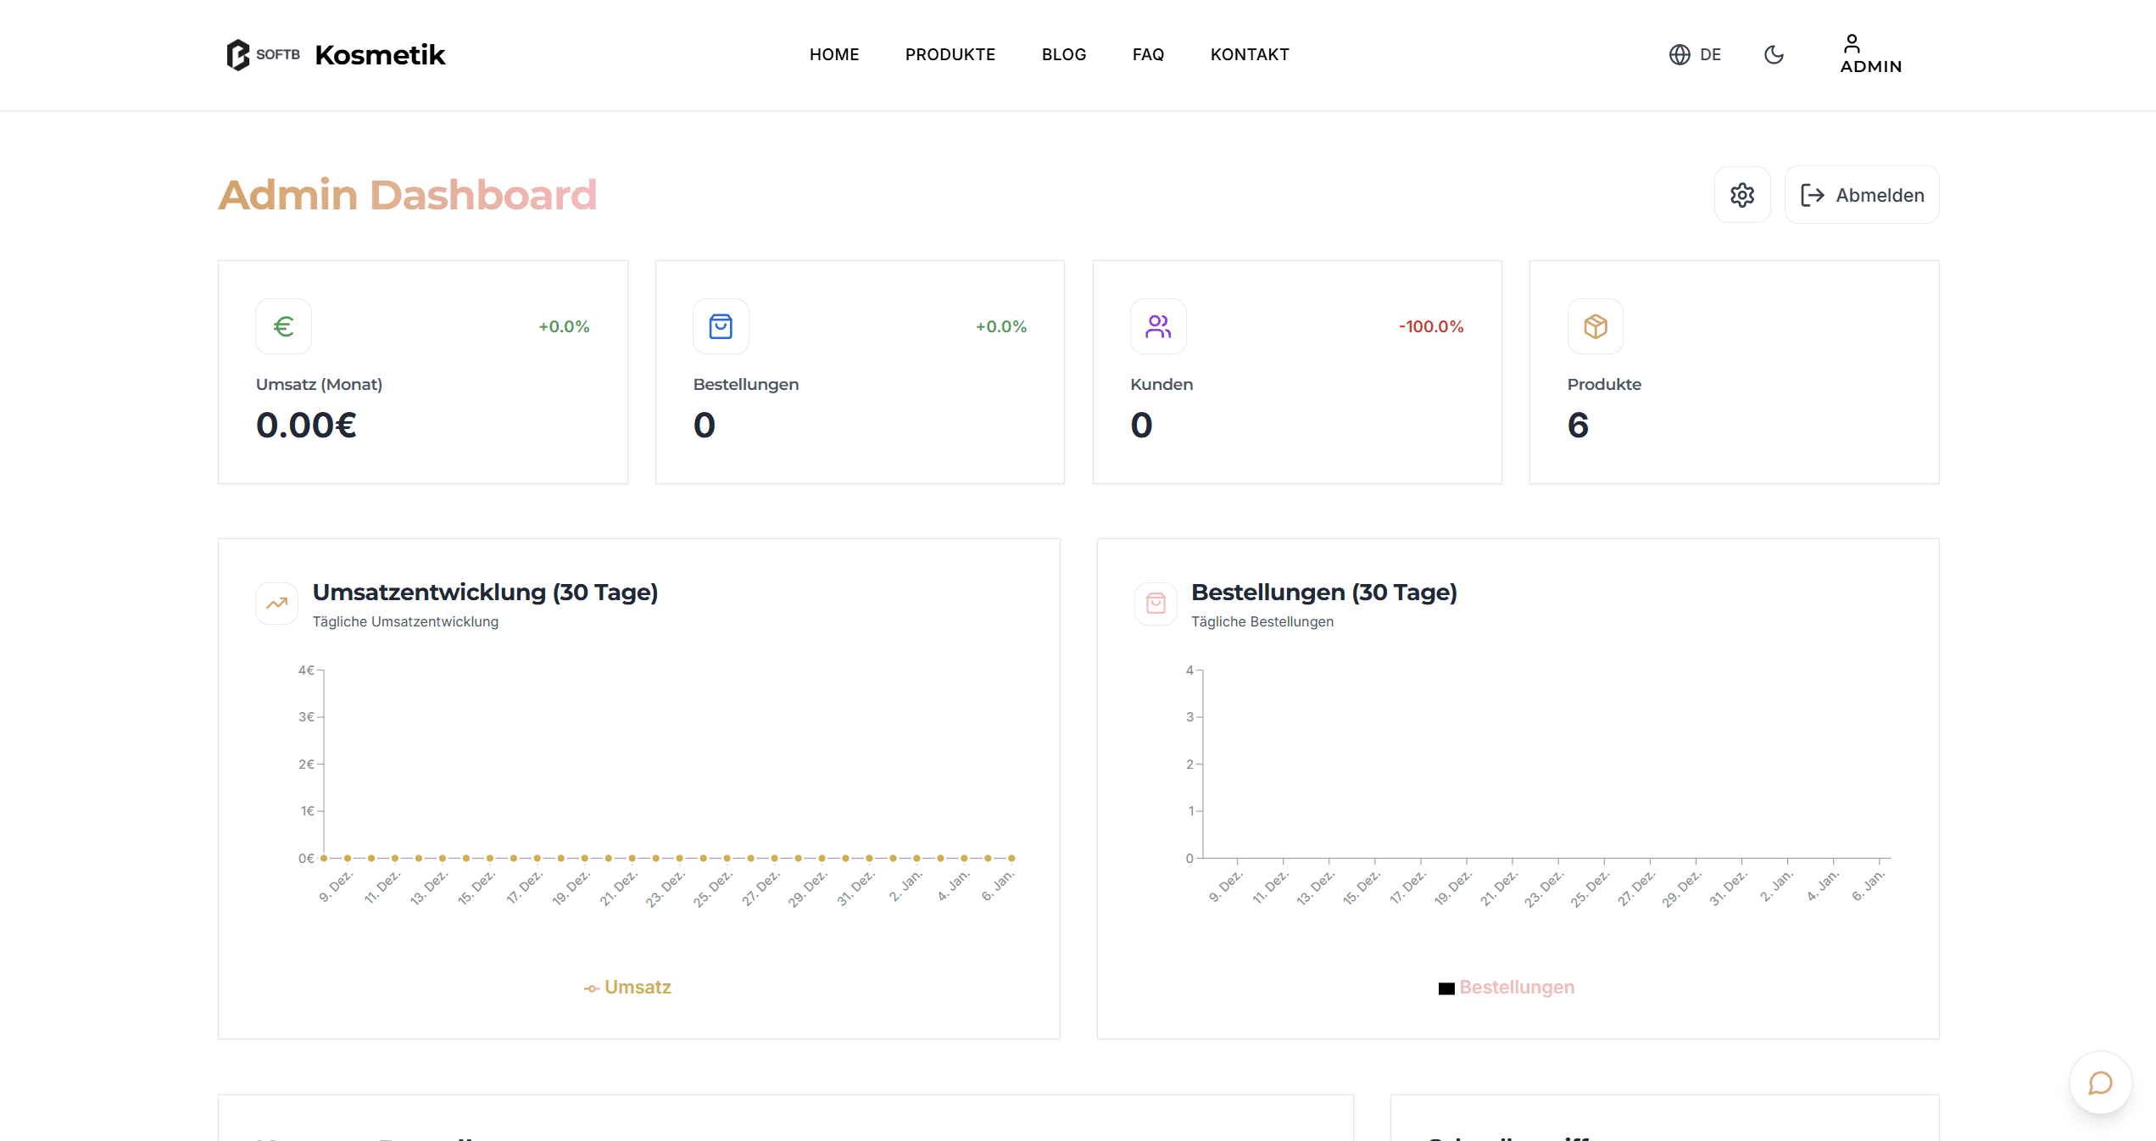Click the trending chart icon

tap(277, 604)
